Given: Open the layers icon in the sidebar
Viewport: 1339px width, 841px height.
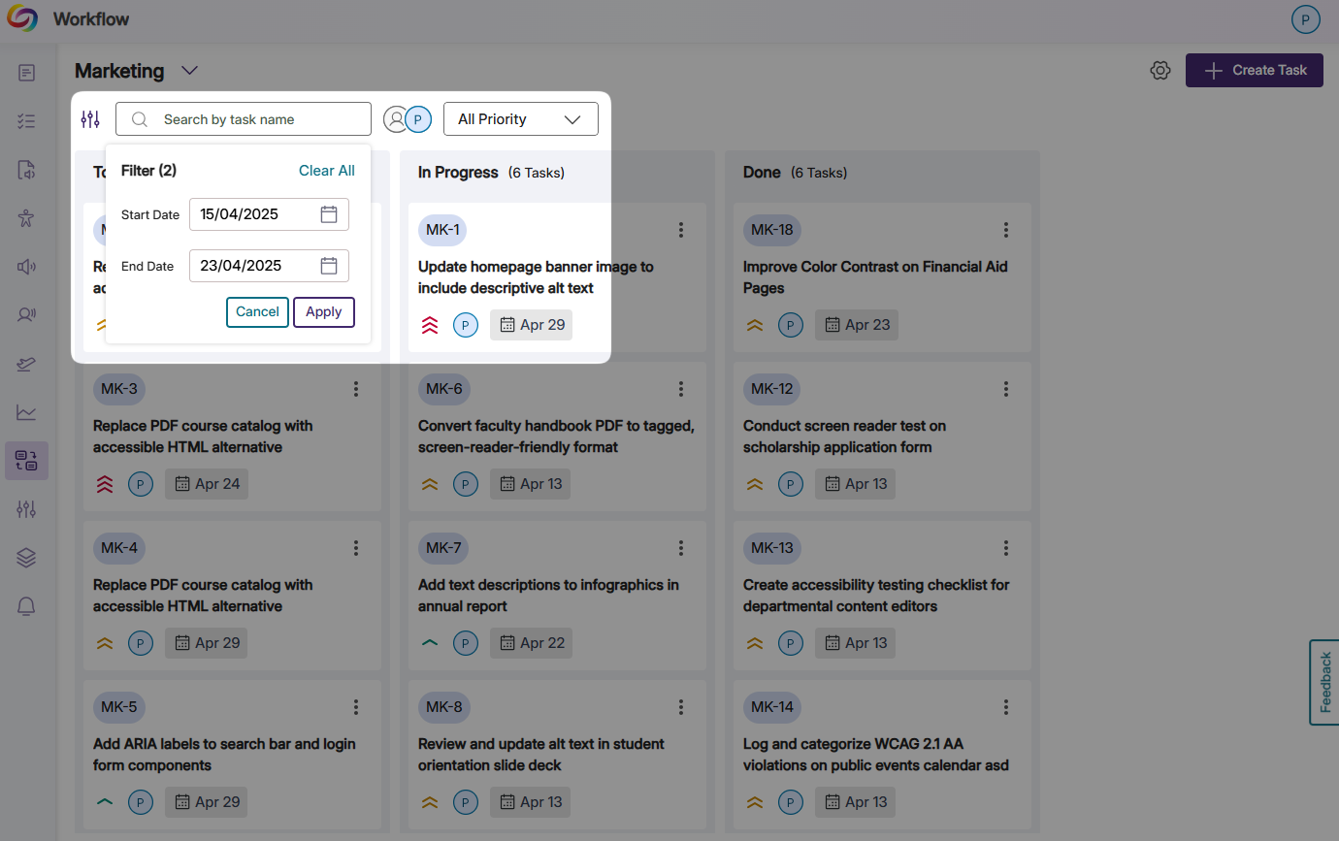Looking at the screenshot, I should click(26, 558).
